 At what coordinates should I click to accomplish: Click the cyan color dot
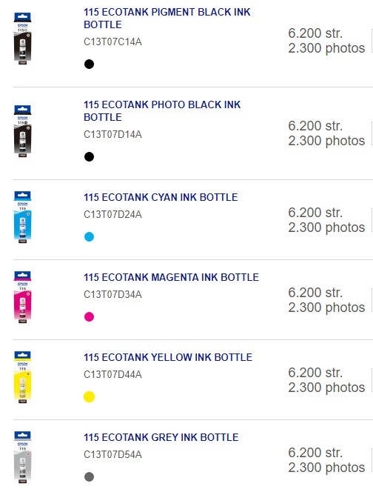click(90, 237)
